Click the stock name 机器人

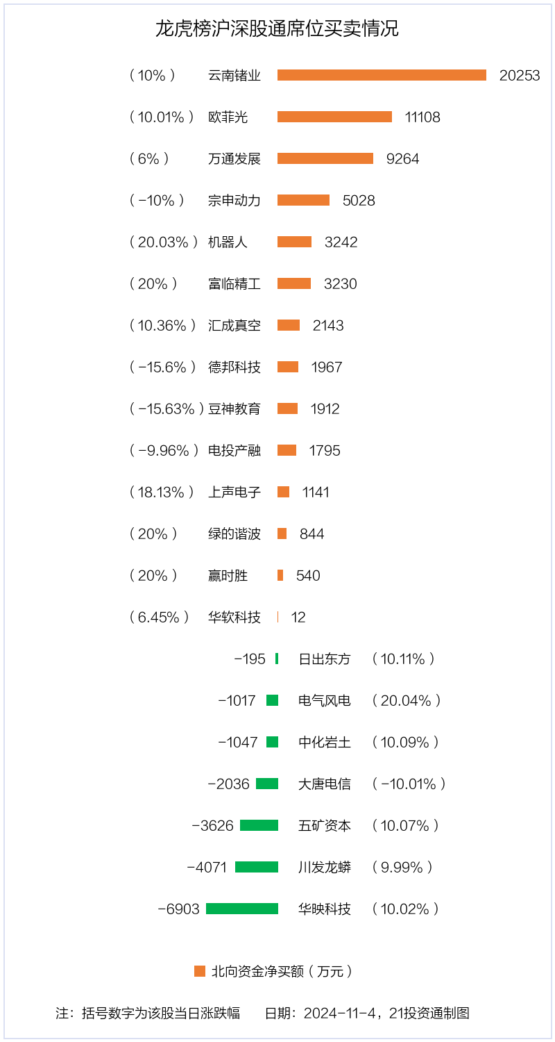(x=228, y=242)
